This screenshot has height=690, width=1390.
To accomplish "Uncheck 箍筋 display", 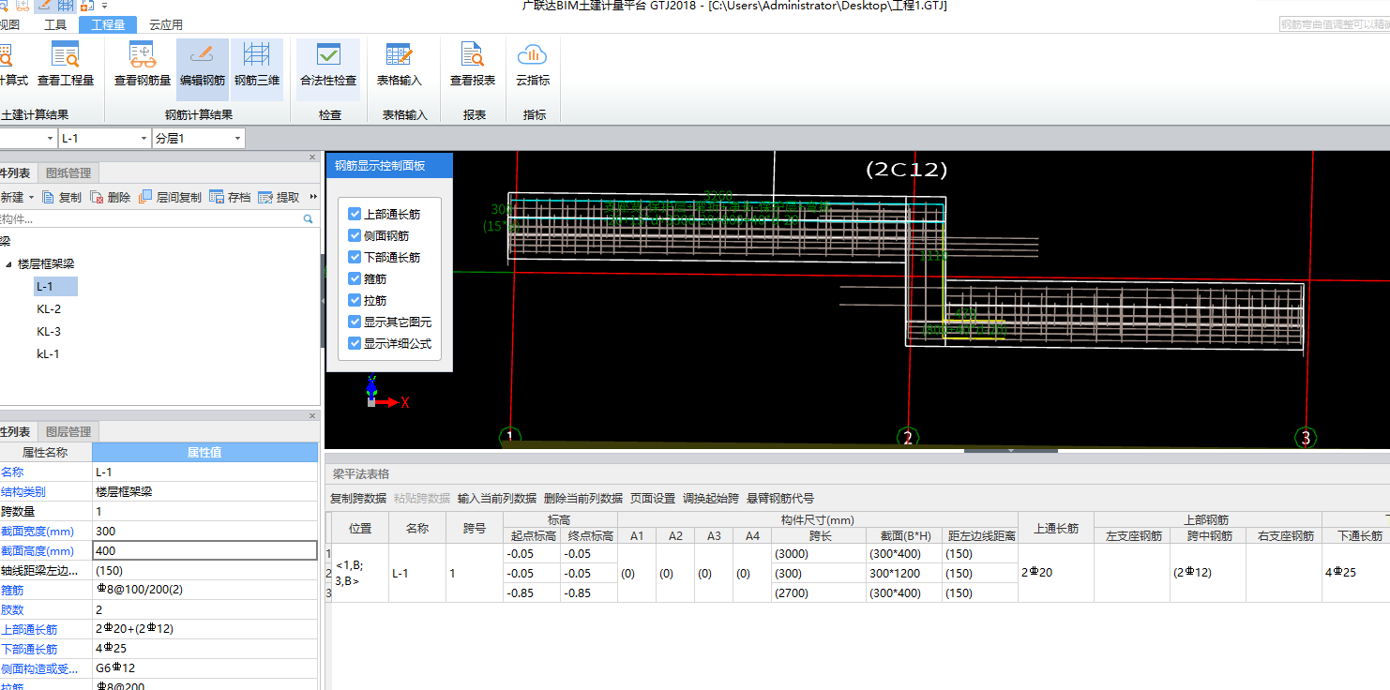I will pos(355,278).
